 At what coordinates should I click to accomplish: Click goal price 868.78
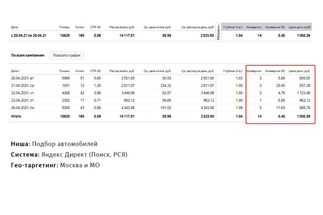coord(305,108)
